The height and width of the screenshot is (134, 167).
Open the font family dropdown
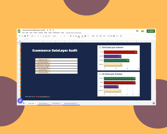pos(57,36)
